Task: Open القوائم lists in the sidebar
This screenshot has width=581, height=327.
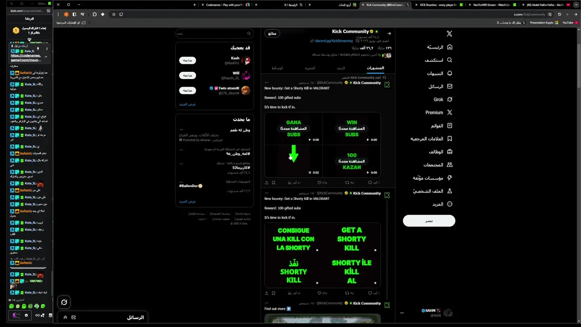Action: (x=442, y=125)
